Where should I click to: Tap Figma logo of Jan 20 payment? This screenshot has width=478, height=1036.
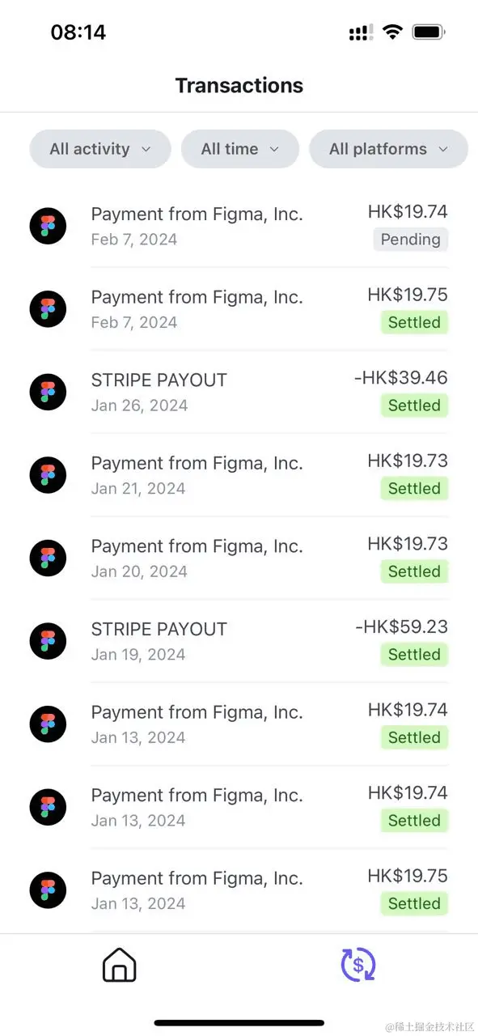[x=48, y=557]
